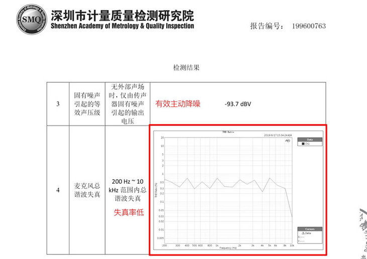Click the 0.005 tick on vertical axis
Viewport: 367px width, 259px height.
(x=160, y=238)
